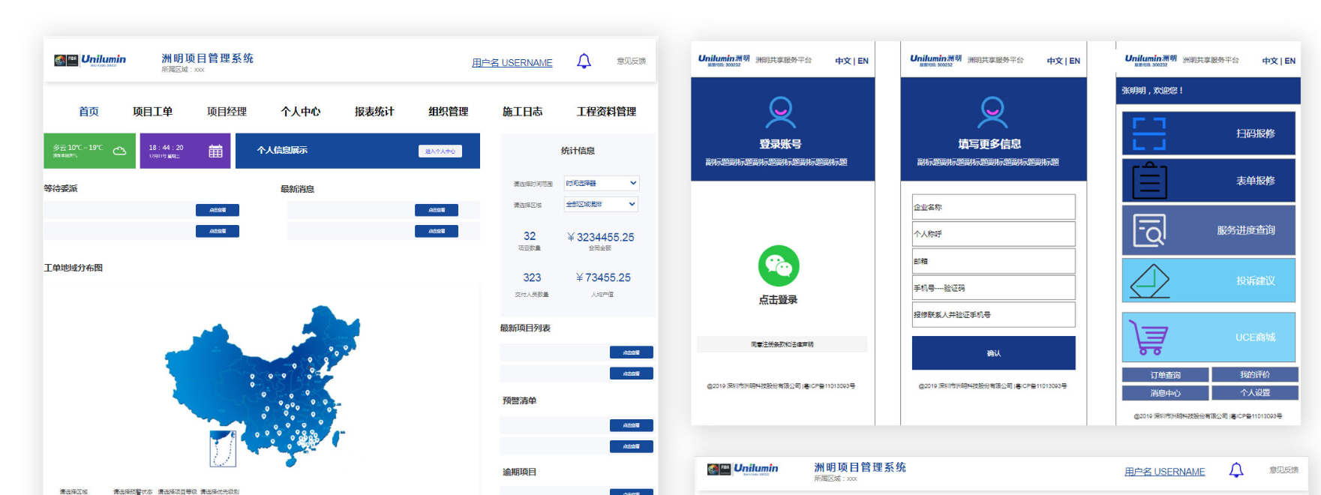Tap the 个人设置 button
The height and width of the screenshot is (495, 1321).
[x=1255, y=393]
